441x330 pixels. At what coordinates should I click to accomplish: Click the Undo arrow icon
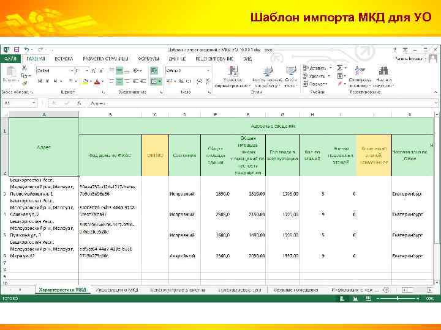click(27, 50)
